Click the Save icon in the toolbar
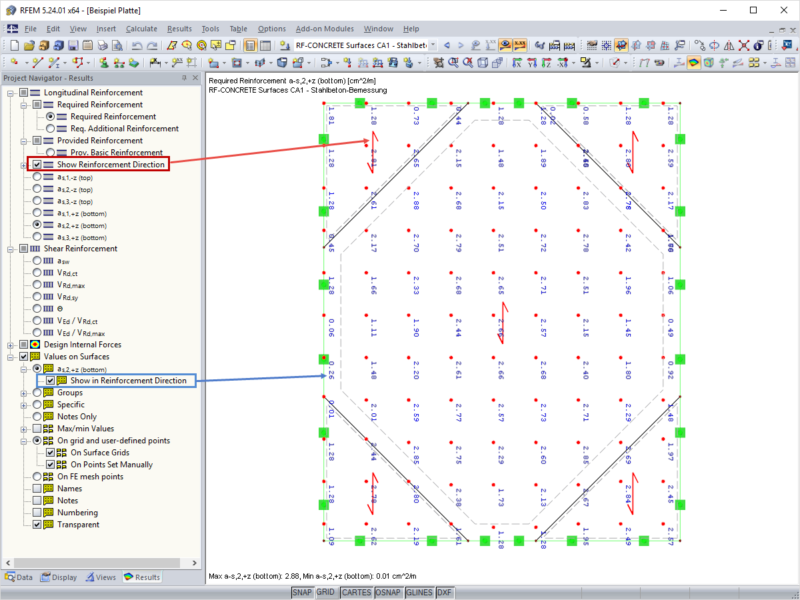 [71, 45]
